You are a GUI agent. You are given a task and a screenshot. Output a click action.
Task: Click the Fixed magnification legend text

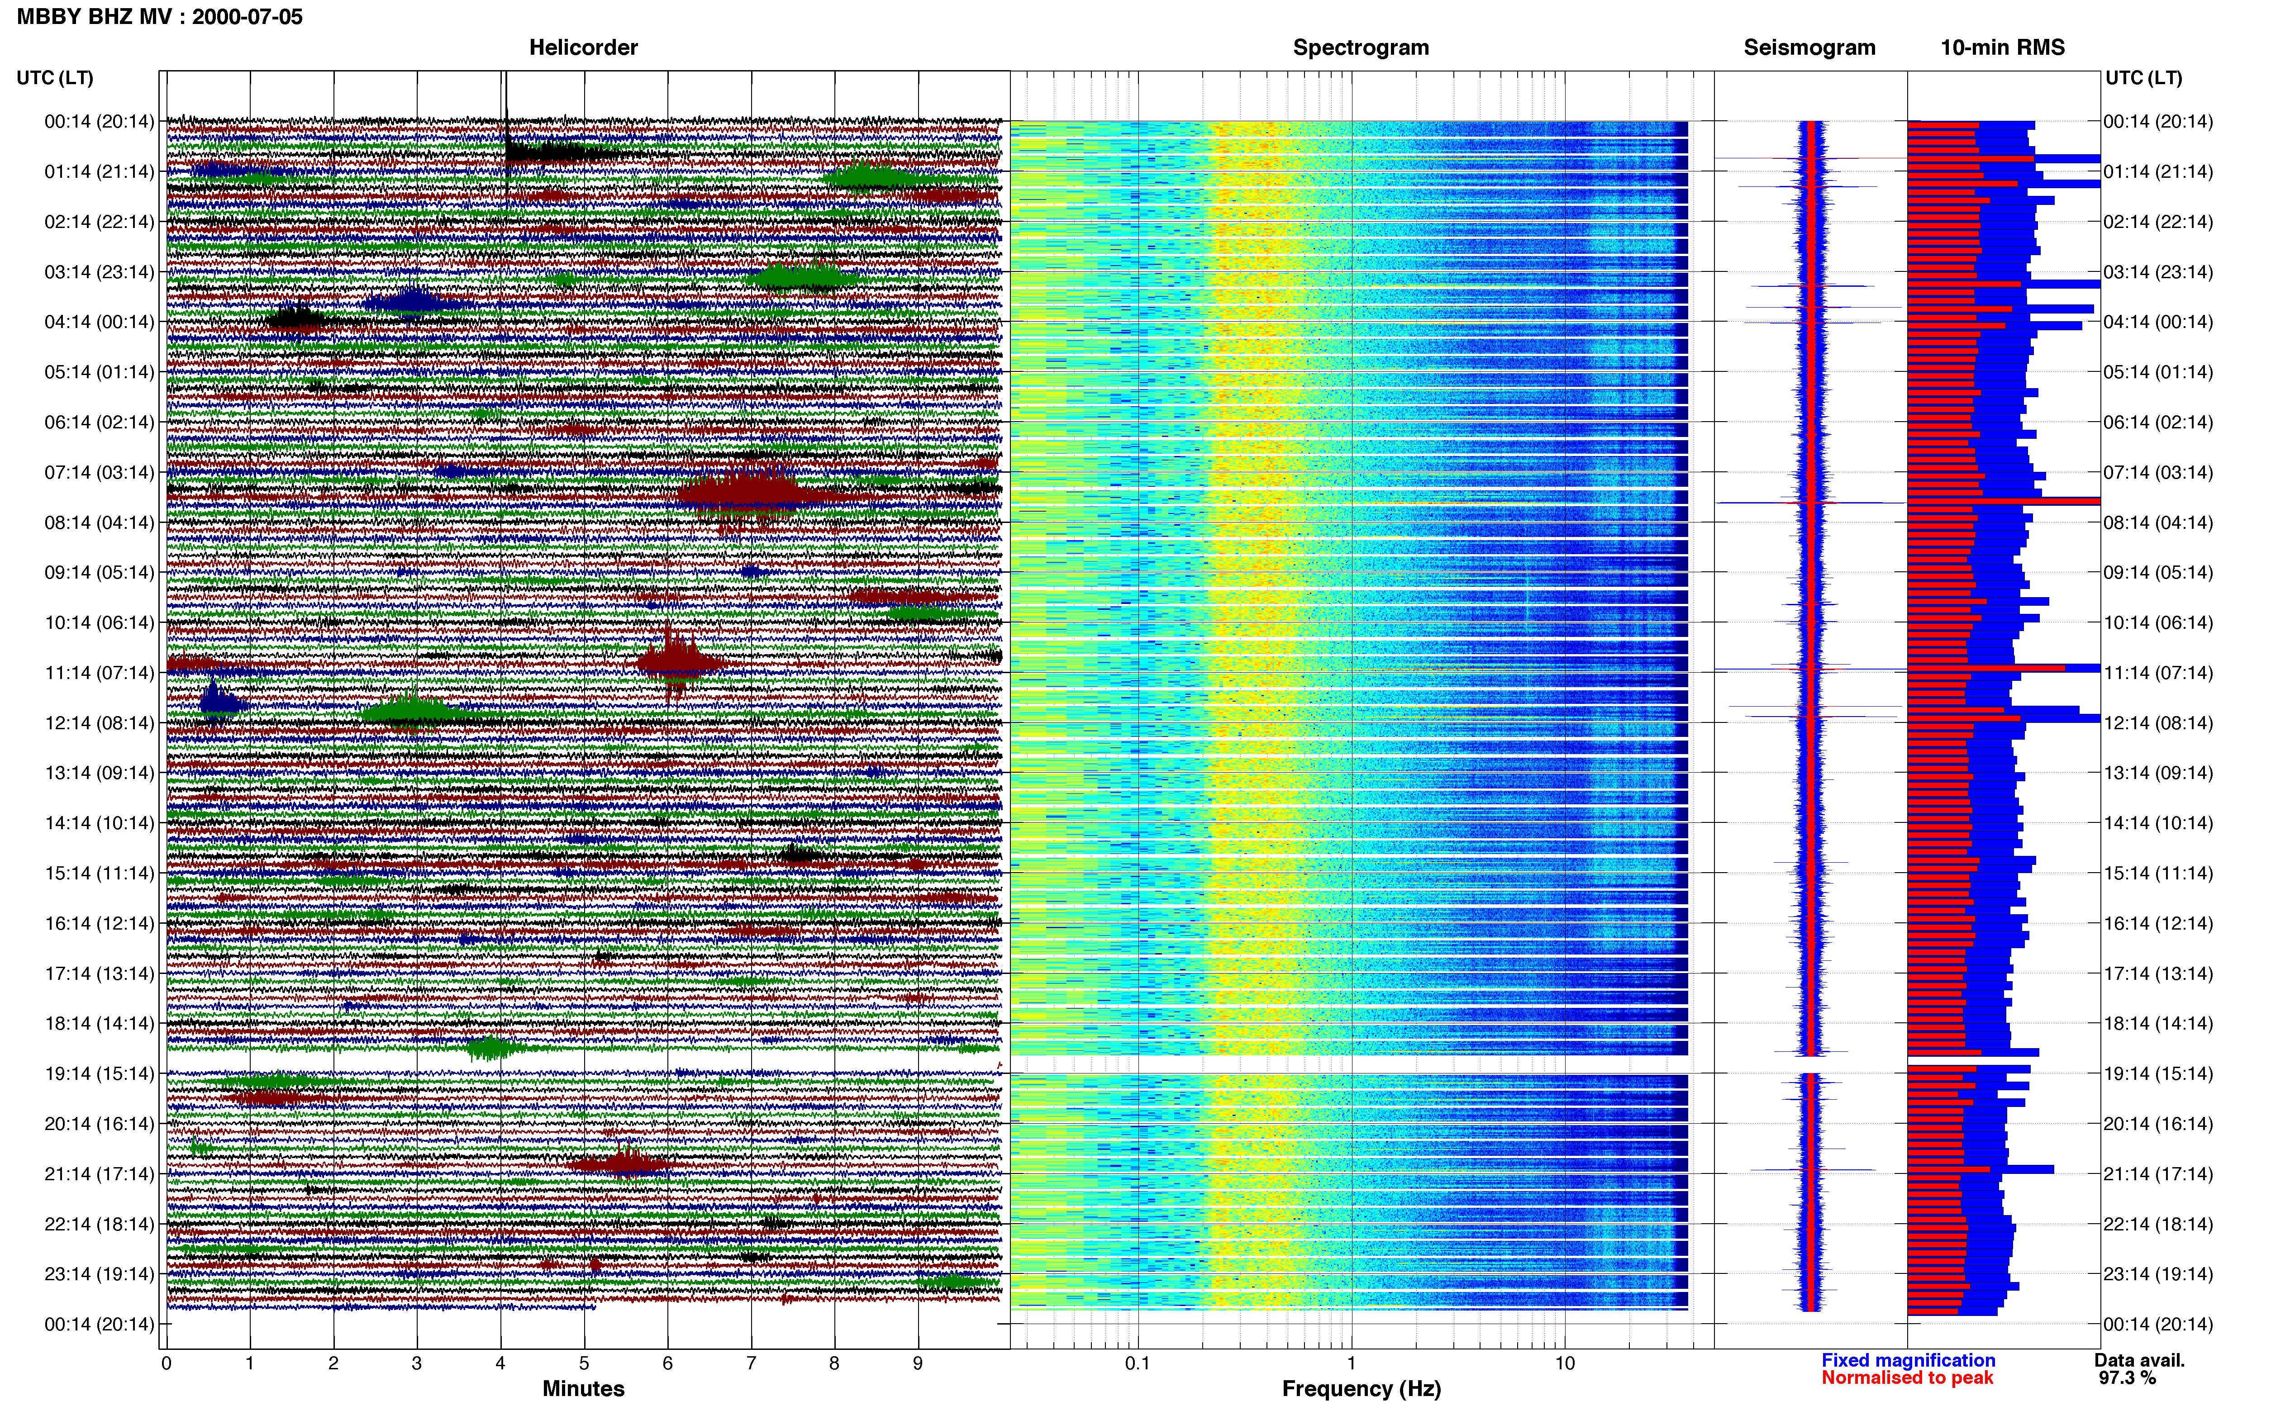pos(1908,1360)
